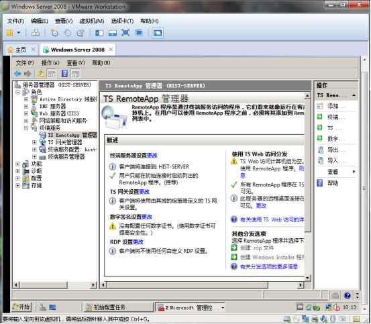Click the VMware power control icon
371x324 pixels.
click(x=9, y=33)
